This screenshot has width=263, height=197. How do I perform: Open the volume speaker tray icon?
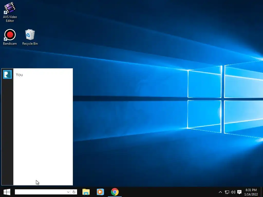coord(233,192)
